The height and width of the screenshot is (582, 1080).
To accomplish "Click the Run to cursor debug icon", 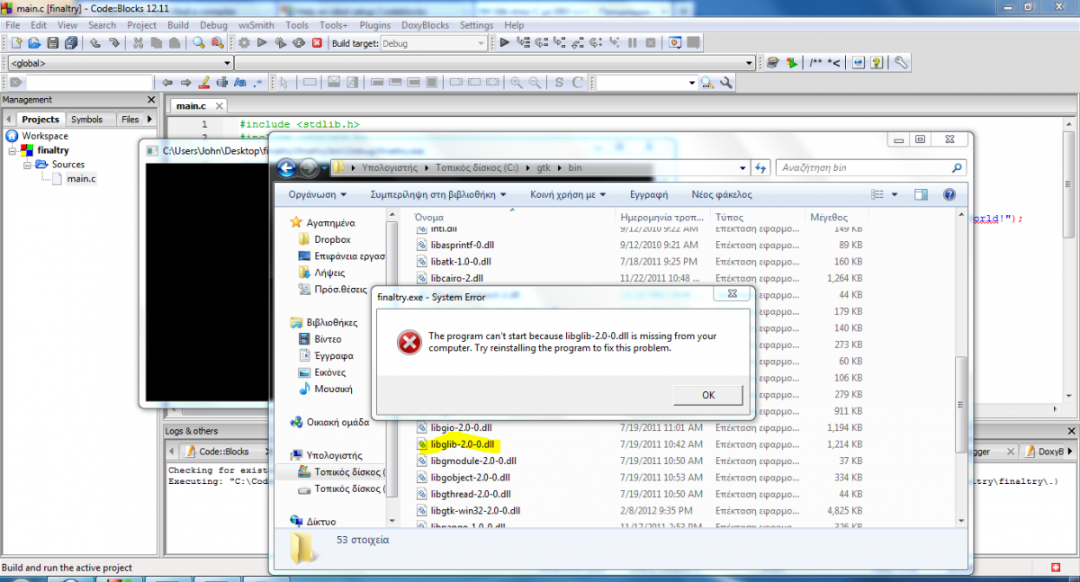I will (523, 42).
